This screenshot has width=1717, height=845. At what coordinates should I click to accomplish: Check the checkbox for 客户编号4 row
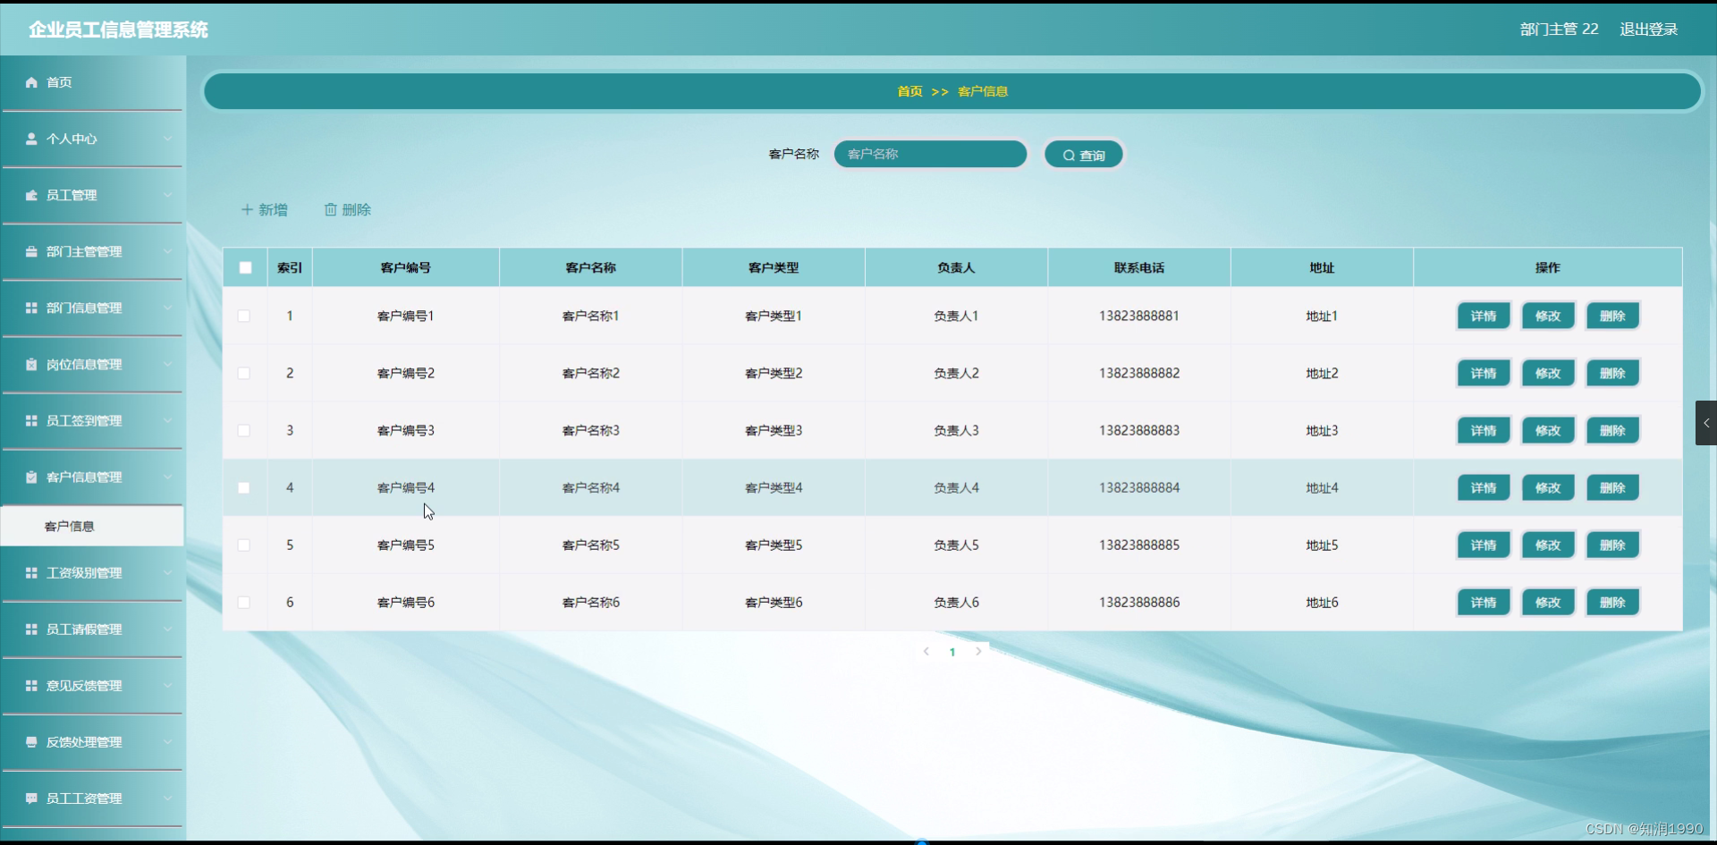(243, 488)
